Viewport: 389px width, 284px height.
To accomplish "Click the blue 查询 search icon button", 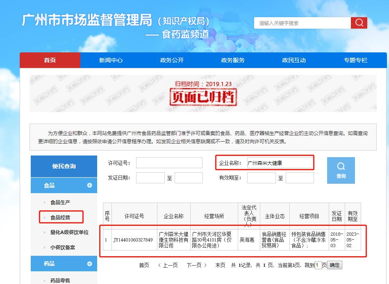I will (341, 170).
